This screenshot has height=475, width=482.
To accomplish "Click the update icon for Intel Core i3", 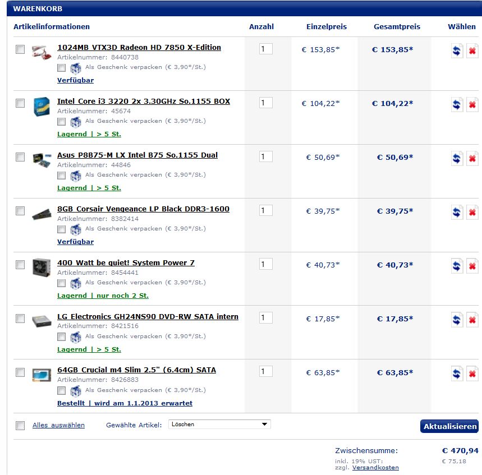I will 457,104.
